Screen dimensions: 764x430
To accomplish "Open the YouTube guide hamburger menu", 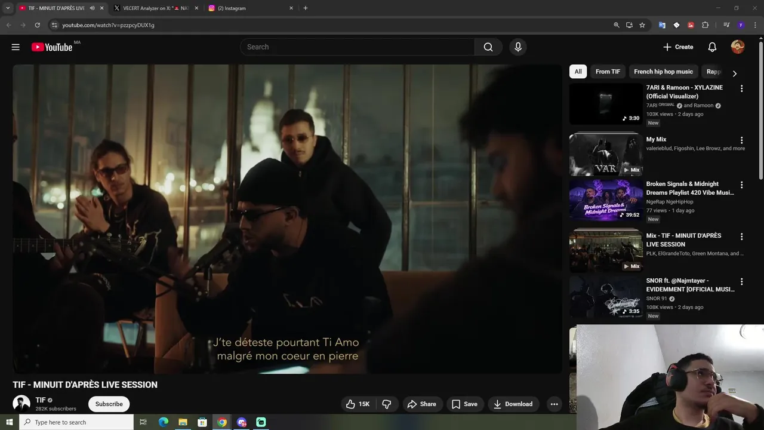I will tap(16, 47).
